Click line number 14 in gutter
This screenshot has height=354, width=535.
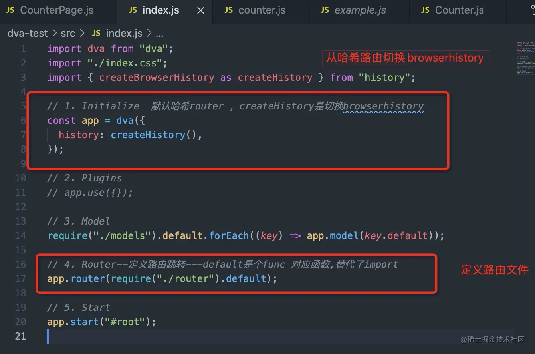coord(21,236)
